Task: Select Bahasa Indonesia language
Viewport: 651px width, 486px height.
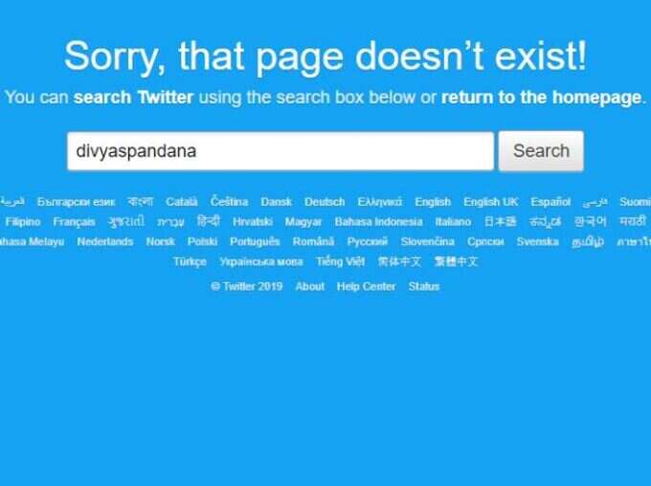Action: coord(379,222)
